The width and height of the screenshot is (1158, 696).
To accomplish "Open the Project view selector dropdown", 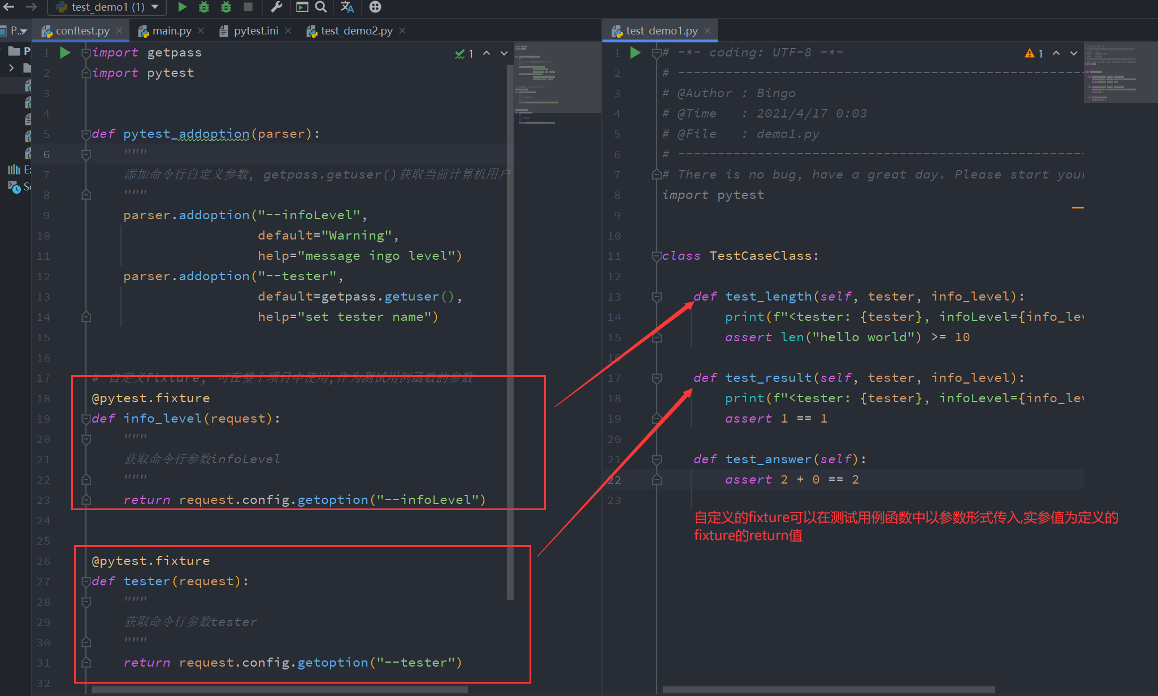I will click(18, 31).
